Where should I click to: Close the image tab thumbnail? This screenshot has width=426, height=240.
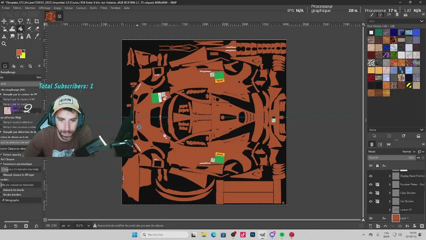coord(59,16)
